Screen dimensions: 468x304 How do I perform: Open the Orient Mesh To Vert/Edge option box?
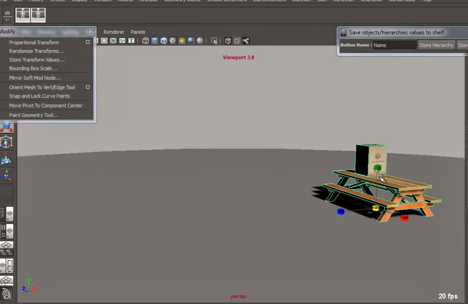click(88, 87)
